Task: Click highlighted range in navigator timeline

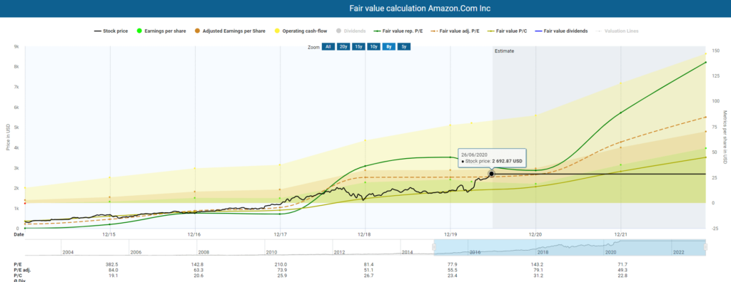Action: (569, 247)
